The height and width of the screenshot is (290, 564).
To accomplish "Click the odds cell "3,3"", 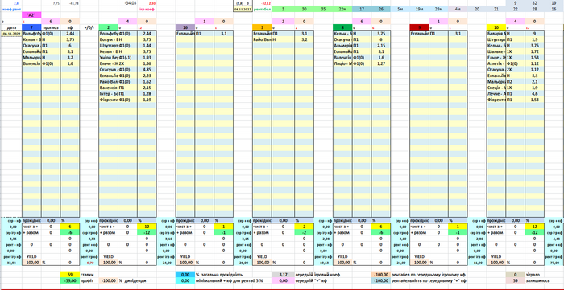I will pos(534,76).
